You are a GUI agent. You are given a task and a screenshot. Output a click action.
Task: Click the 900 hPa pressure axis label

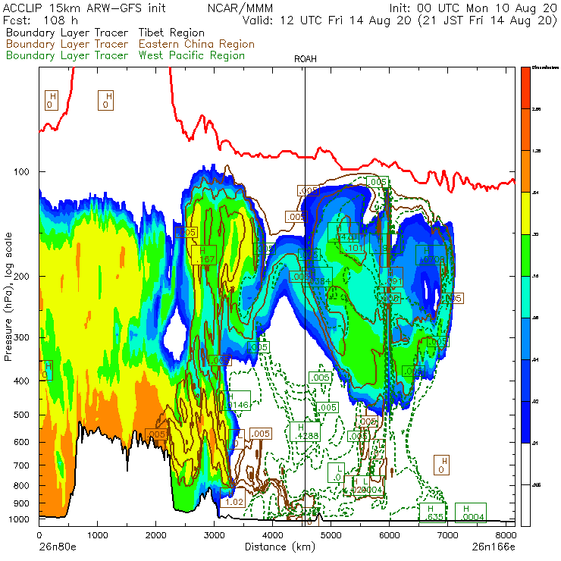coord(21,503)
